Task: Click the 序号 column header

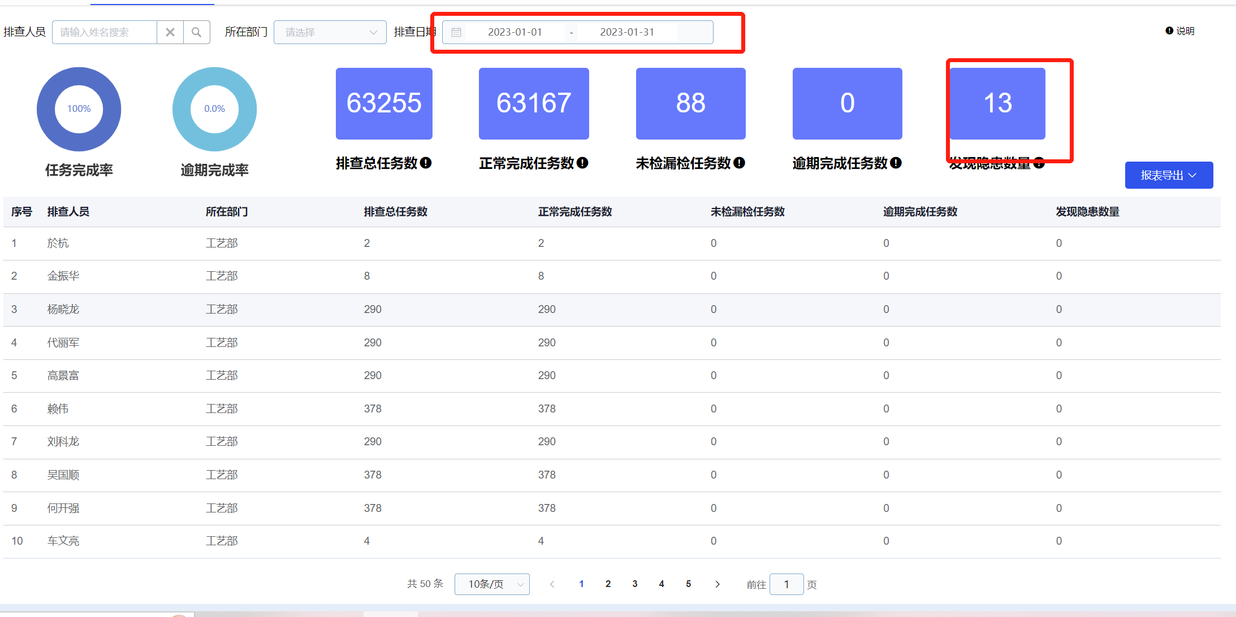Action: tap(21, 212)
